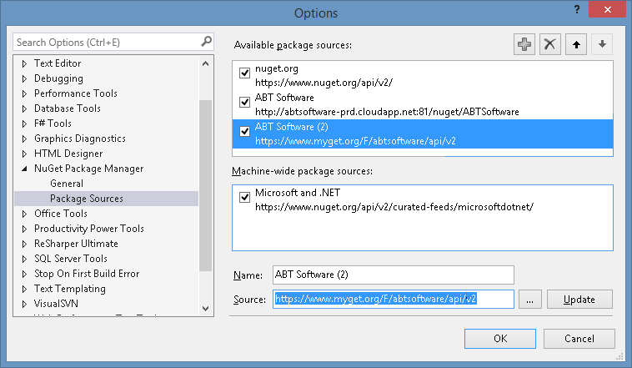
Task: Select the Debugging category label
Action: point(58,78)
